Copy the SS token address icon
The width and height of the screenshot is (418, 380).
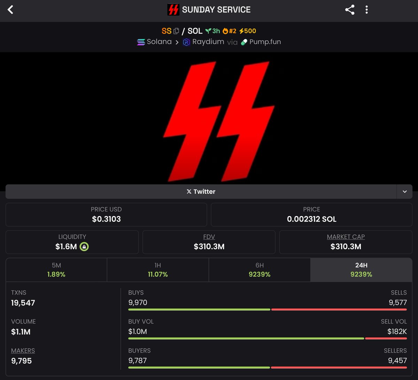[x=176, y=31]
